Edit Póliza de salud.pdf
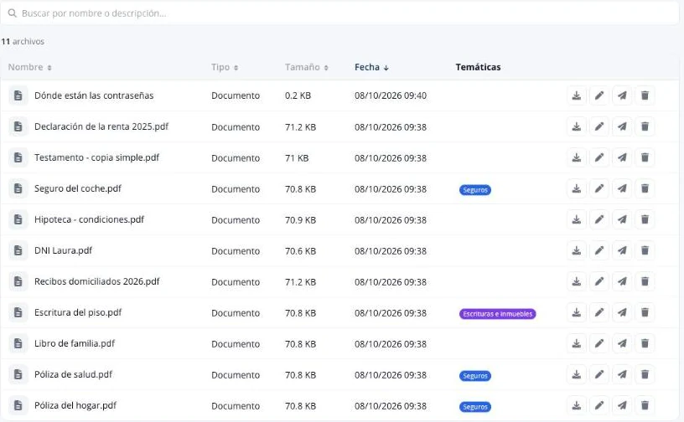Viewport: 684px width, 422px height. (599, 374)
